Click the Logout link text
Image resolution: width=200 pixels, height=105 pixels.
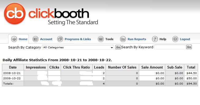click(185, 39)
